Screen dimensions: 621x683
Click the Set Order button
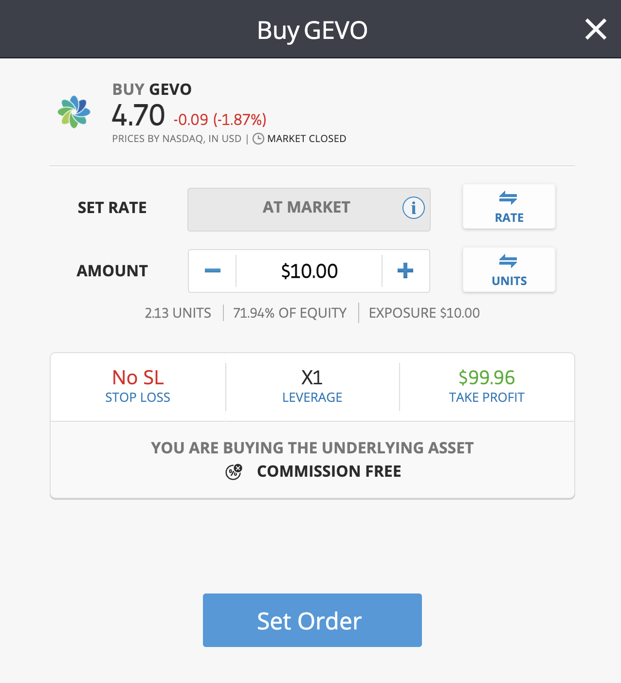[x=312, y=620]
